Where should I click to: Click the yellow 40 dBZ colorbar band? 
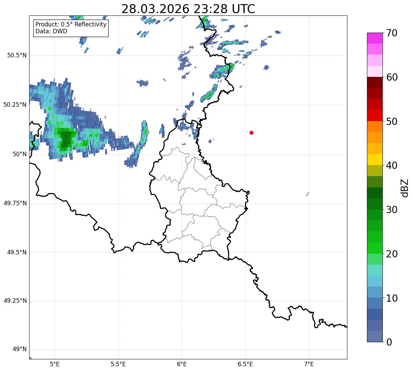point(375,160)
